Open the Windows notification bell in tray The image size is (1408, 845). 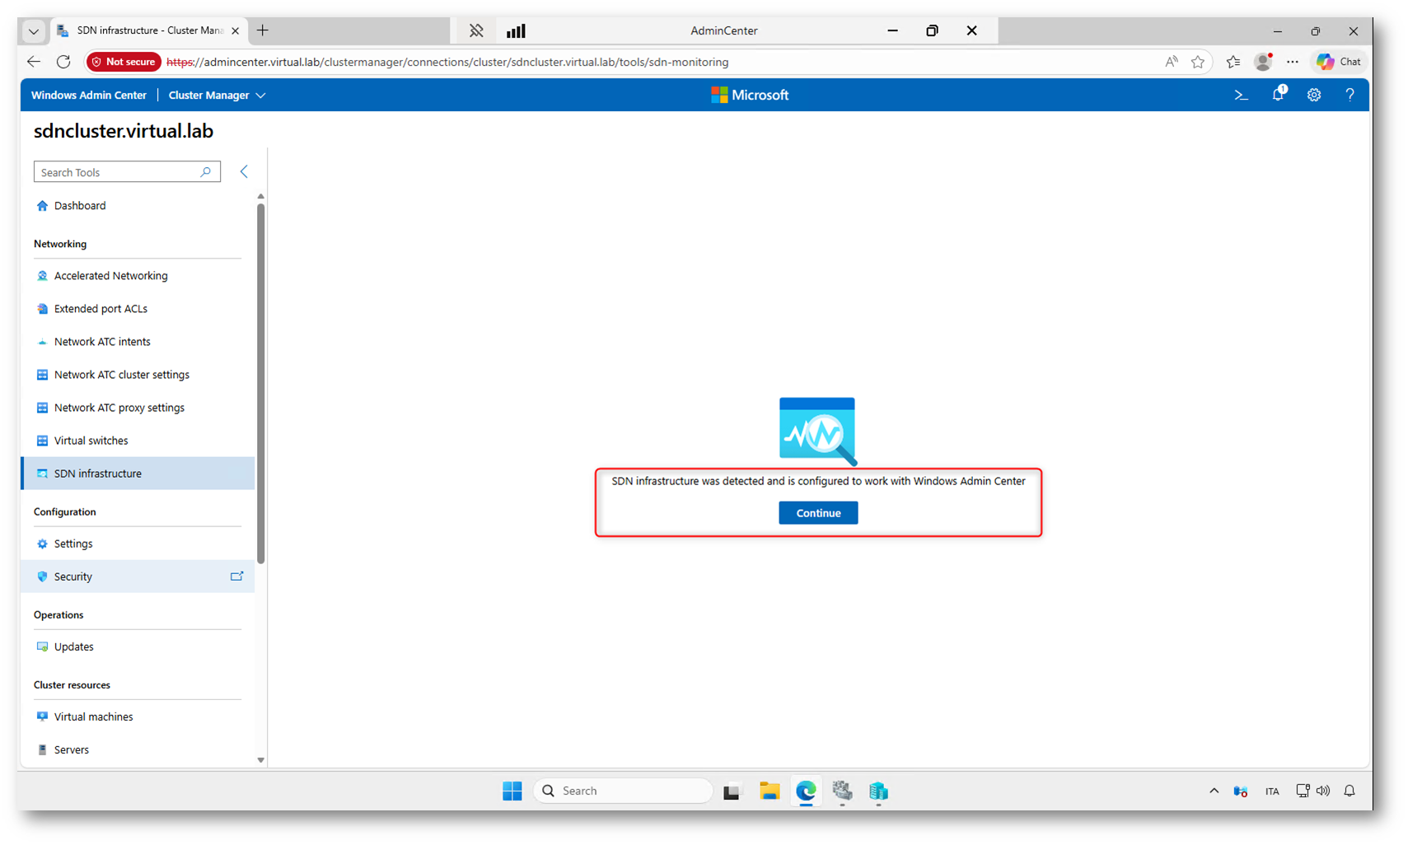tap(1350, 791)
